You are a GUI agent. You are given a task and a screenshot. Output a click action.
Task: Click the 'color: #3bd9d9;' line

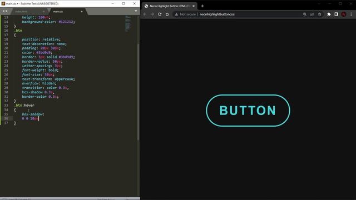pos(37,52)
